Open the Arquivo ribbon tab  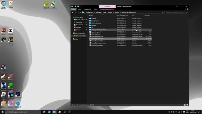click(x=74, y=9)
